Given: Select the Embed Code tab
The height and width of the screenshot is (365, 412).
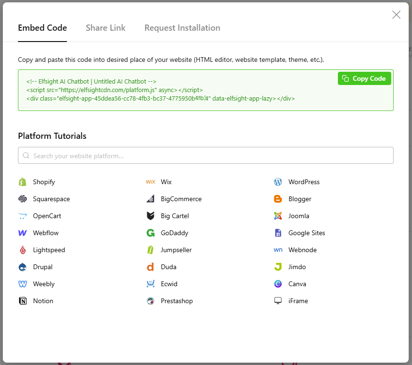Looking at the screenshot, I should pyautogui.click(x=42, y=28).
